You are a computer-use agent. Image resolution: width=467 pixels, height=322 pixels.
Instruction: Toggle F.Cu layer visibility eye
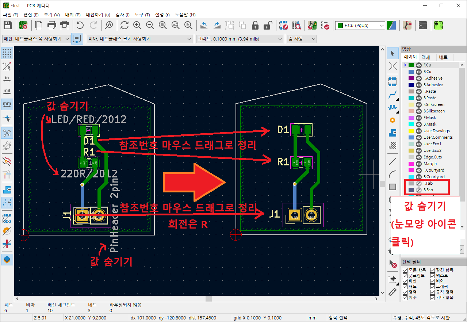pos(418,65)
